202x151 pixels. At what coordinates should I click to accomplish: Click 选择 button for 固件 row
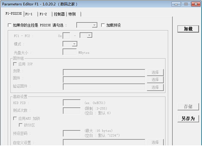155,80
